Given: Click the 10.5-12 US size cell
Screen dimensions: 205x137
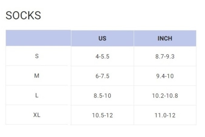Looking at the screenshot, I should pyautogui.click(x=102, y=115).
